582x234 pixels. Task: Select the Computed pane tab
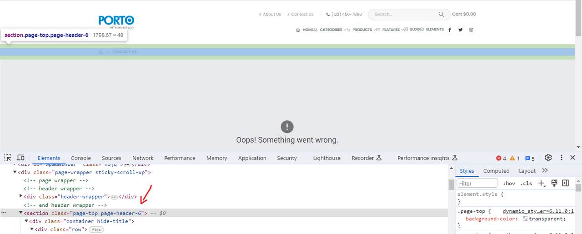point(496,171)
